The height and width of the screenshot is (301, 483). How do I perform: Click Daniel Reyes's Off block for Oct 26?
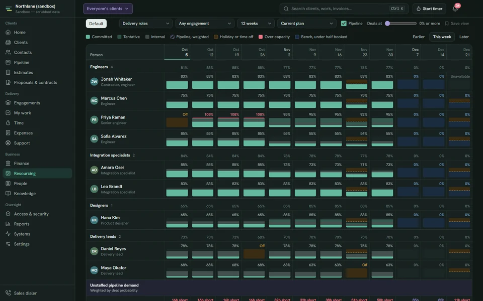(254, 253)
